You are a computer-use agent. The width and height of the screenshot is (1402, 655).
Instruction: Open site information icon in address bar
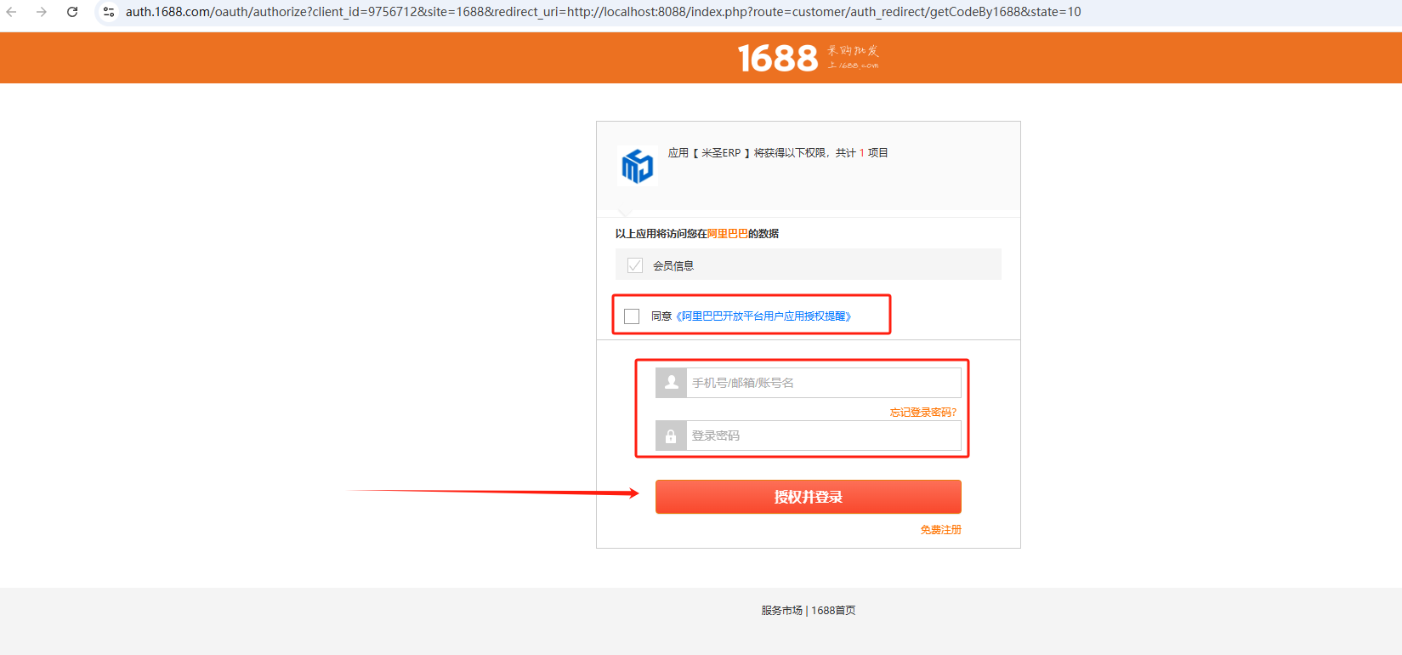tap(109, 12)
